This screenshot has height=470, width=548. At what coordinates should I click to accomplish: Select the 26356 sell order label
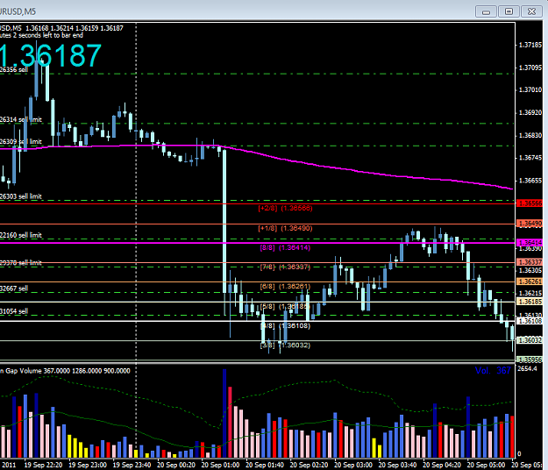14,69
